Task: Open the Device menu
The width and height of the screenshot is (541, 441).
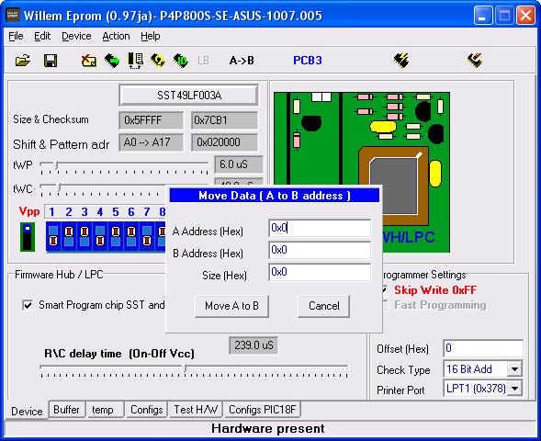Action: [76, 36]
